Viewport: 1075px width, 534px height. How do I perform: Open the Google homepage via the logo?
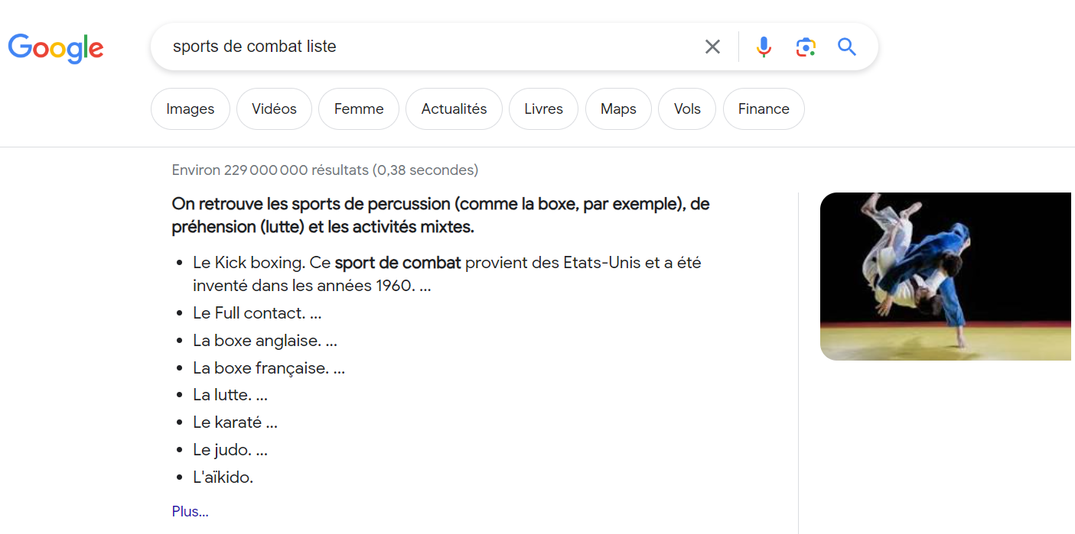pyautogui.click(x=55, y=48)
